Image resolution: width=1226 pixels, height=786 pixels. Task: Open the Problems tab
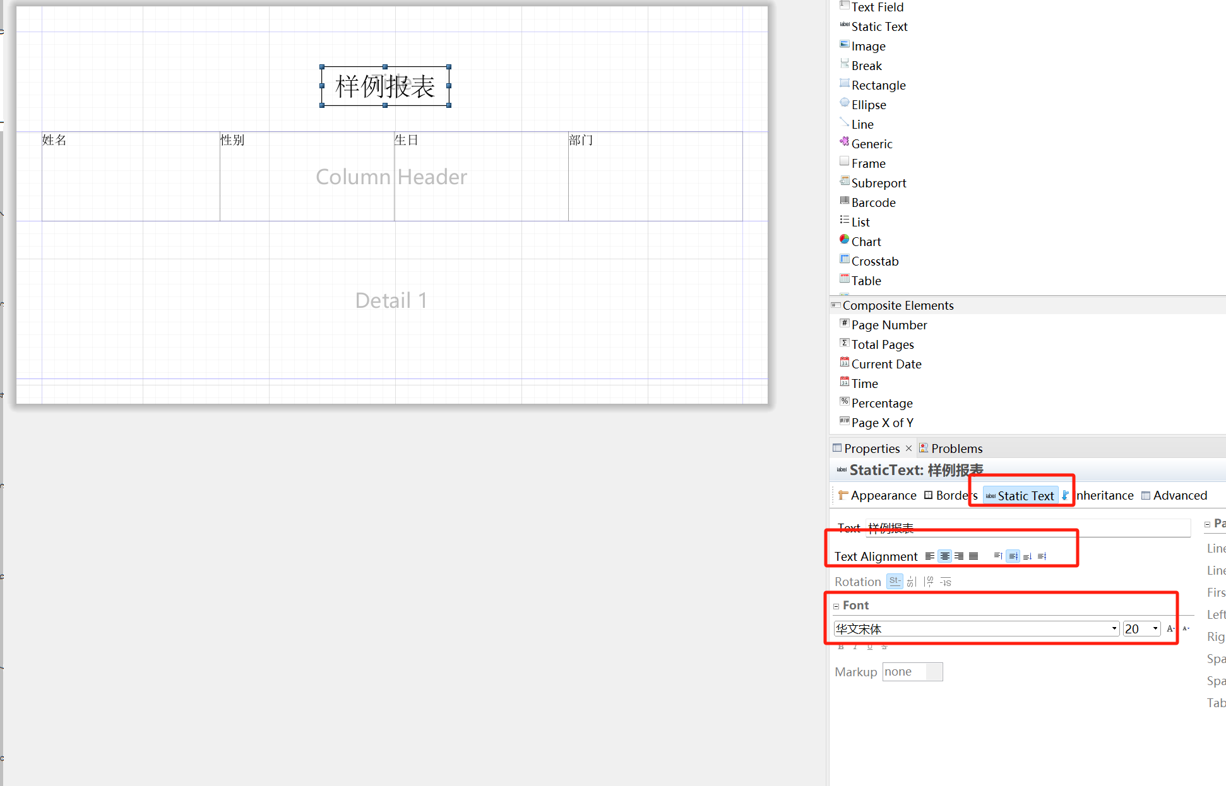coord(956,449)
